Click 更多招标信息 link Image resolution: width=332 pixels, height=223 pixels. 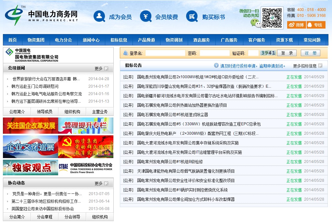(305, 66)
